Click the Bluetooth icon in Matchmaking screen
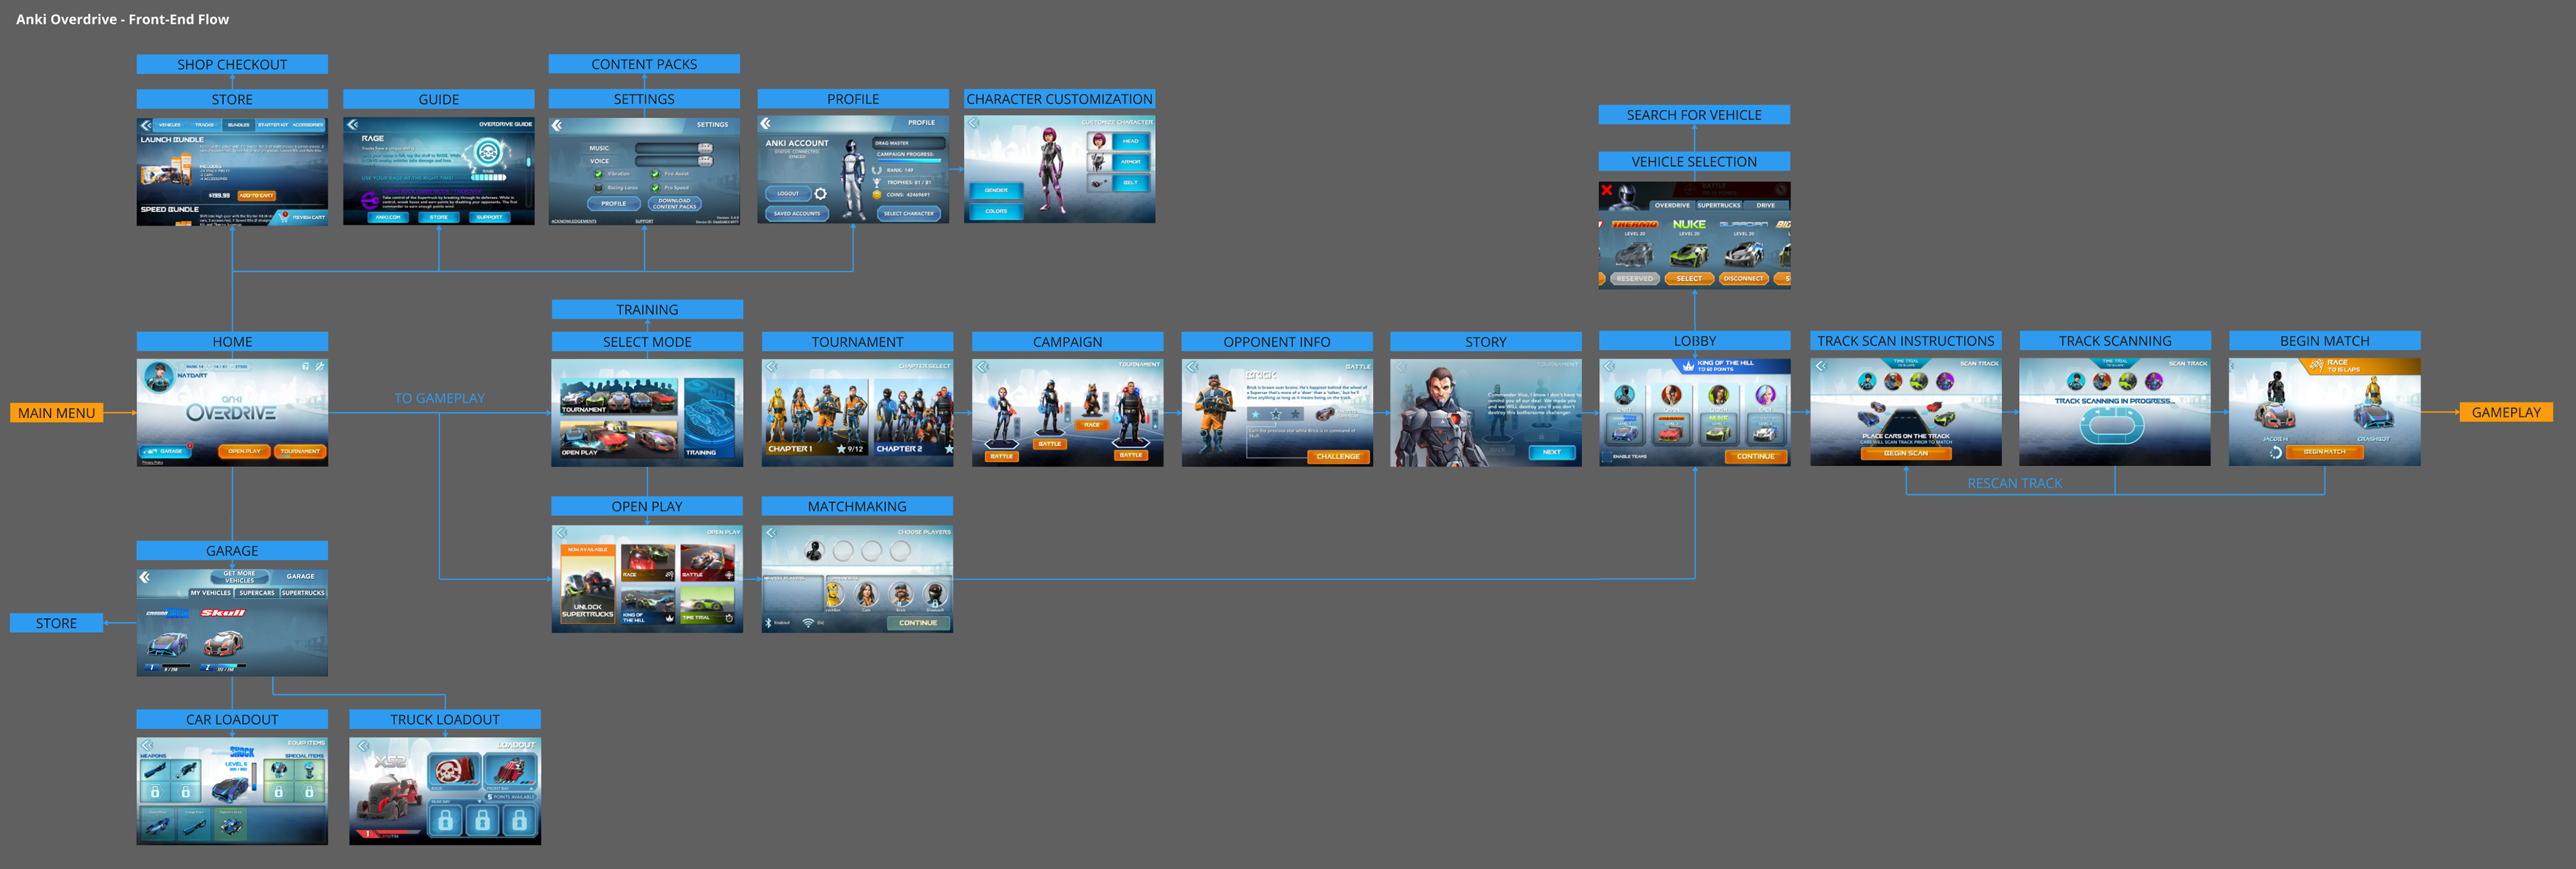This screenshot has height=869, width=2576. coord(768,623)
